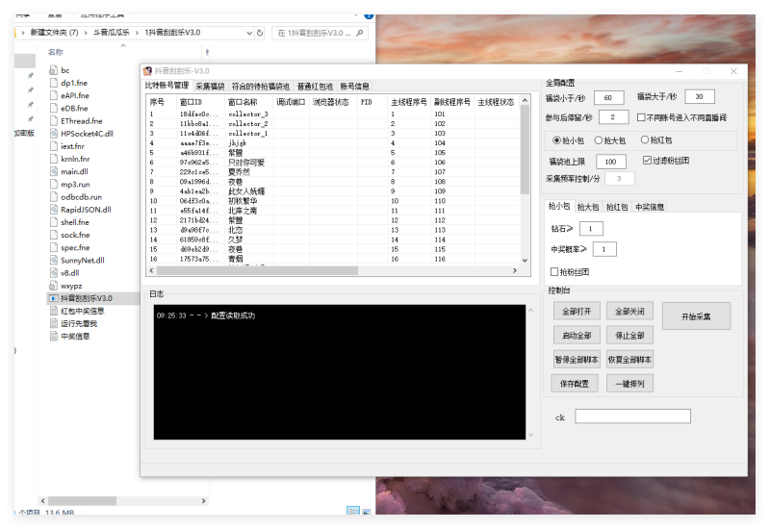The width and height of the screenshot is (770, 529).
Task: Click the ck input field
Action: click(x=632, y=416)
